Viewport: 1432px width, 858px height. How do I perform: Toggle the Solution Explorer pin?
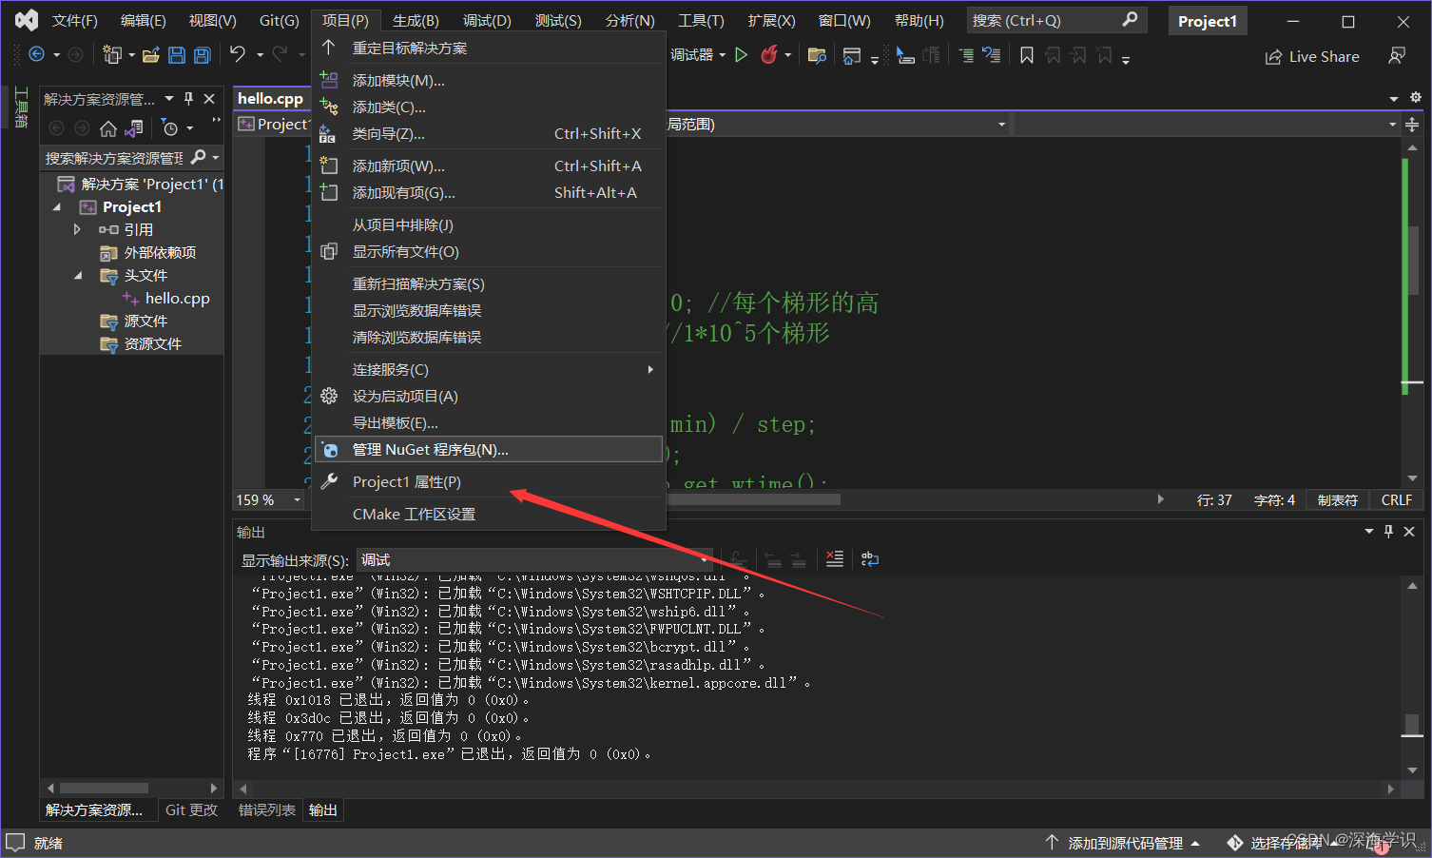pyautogui.click(x=189, y=98)
